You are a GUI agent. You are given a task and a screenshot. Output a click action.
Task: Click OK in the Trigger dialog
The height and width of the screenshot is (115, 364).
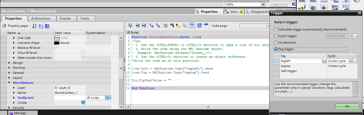click(x=347, y=106)
